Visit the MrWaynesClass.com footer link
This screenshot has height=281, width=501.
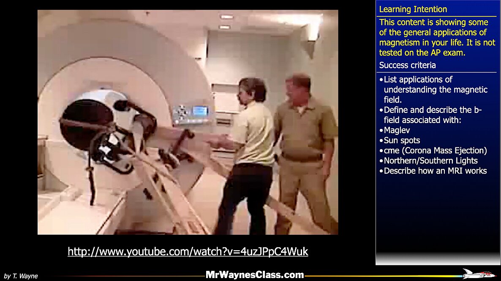point(254,275)
